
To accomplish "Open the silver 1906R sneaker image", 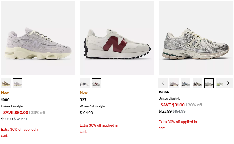I will coord(196,38).
